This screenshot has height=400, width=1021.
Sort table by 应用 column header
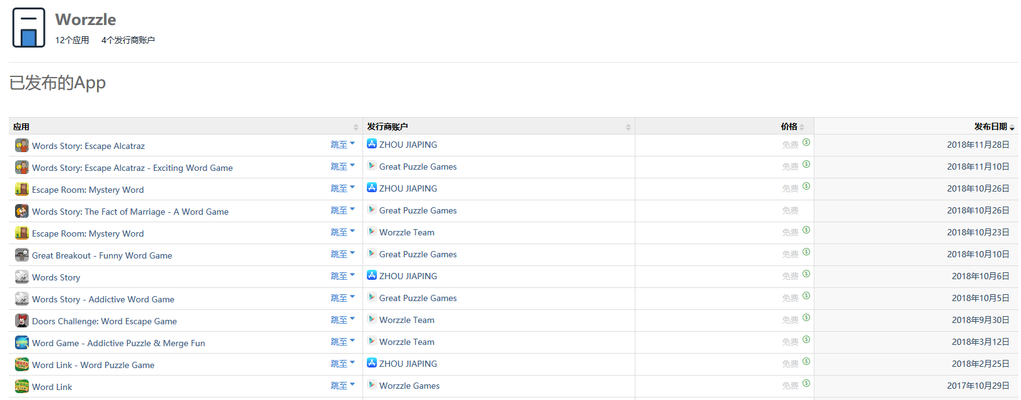(x=186, y=126)
